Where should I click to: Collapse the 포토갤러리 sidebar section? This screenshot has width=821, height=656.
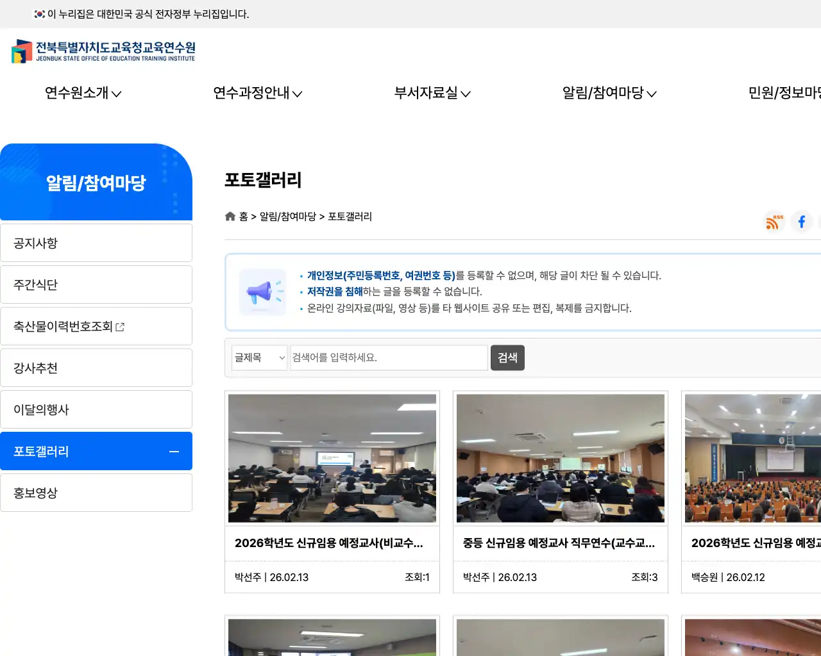(x=173, y=451)
